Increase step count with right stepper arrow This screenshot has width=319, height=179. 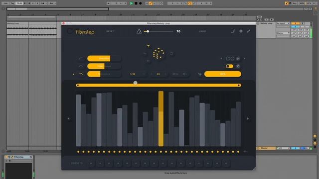165,74
